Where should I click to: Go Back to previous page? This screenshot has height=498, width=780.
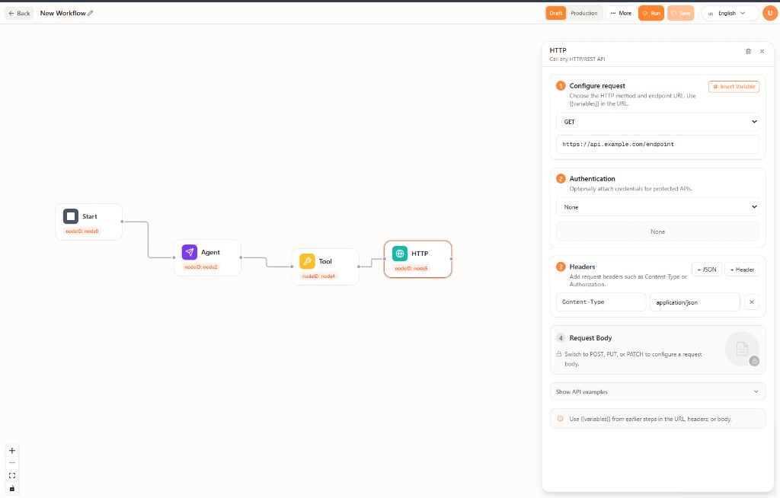[19, 13]
